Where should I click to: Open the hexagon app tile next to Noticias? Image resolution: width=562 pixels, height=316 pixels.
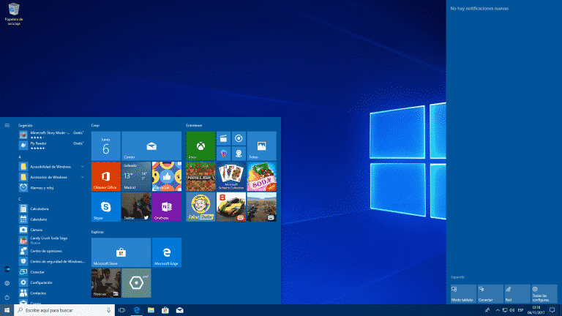[x=136, y=283]
